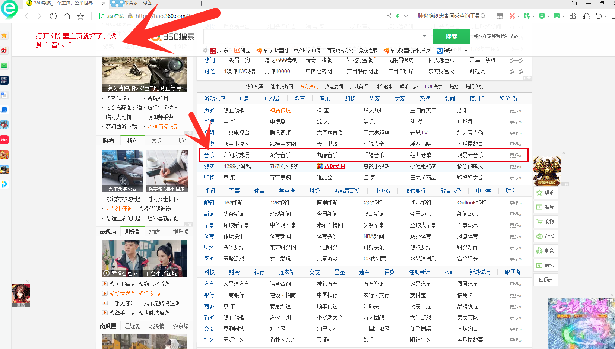Bookmark this page with the star icon
This screenshot has width=615, height=349.
coord(80,16)
